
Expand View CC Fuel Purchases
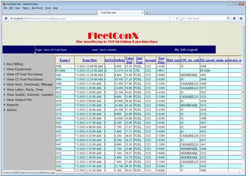pyautogui.click(x=25, y=79)
